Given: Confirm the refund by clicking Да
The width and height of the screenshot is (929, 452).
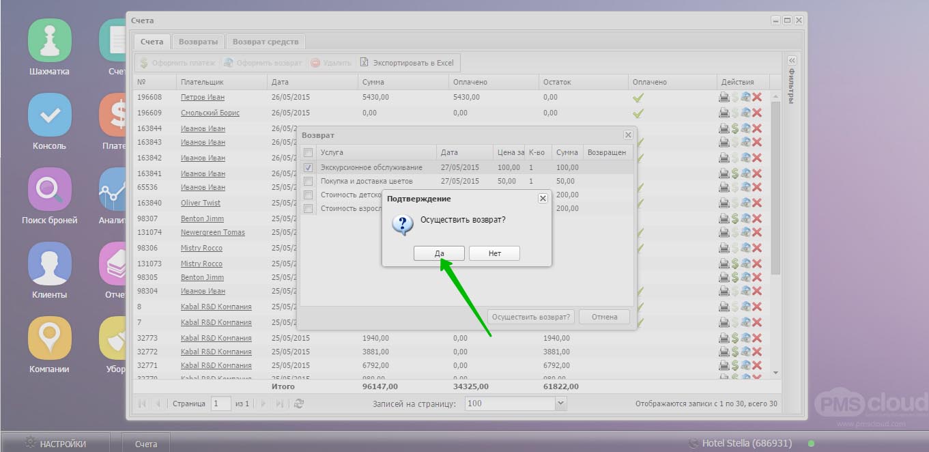Looking at the screenshot, I should pos(439,253).
